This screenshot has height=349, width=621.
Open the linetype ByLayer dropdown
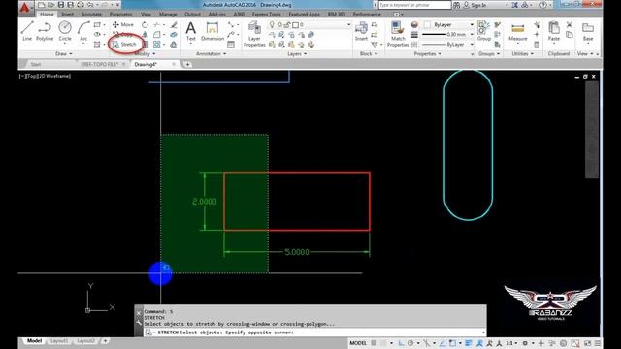coord(472,45)
